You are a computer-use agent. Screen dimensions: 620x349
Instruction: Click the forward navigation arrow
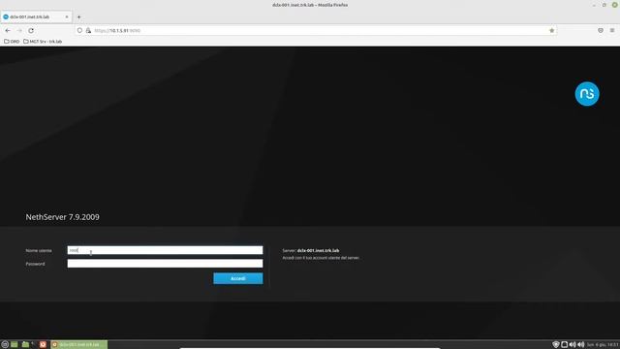19,30
